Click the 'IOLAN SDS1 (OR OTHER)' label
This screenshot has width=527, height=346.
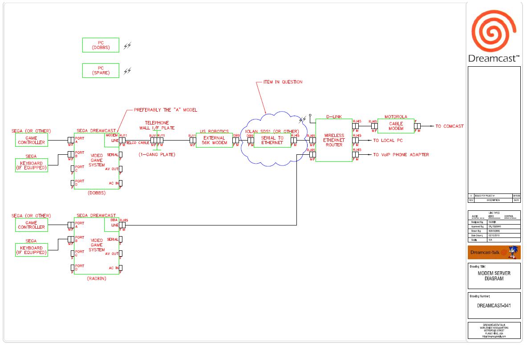click(272, 131)
